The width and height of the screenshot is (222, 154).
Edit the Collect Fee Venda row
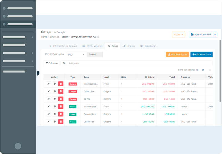coord(49,122)
